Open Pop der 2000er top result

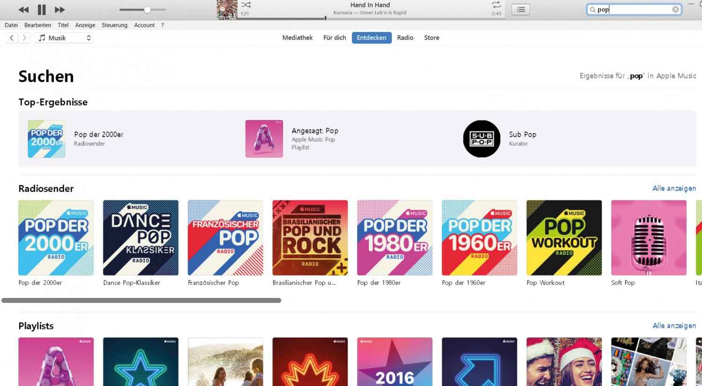coord(47,139)
